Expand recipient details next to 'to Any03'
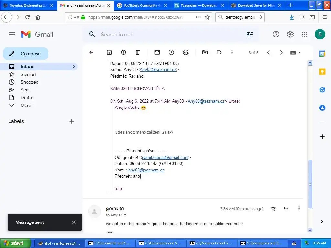 pyautogui.click(x=125, y=215)
